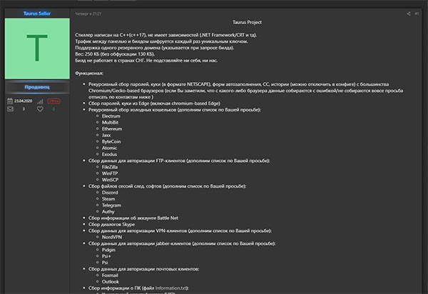The image size is (428, 294).
Task: Click the Outlook list item
Action: [x=112, y=280]
